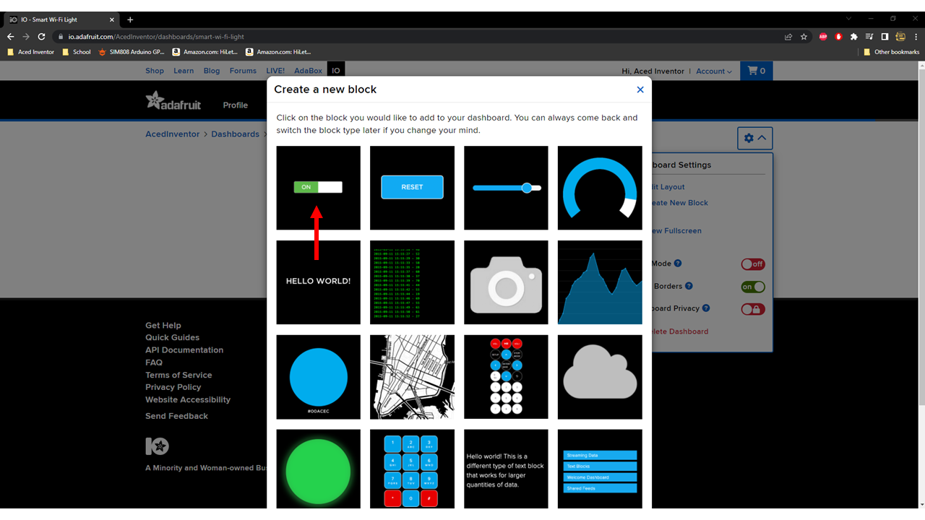Viewport: 925px width, 520px height.
Task: Open Privacy Policy footer link
Action: [x=173, y=387]
